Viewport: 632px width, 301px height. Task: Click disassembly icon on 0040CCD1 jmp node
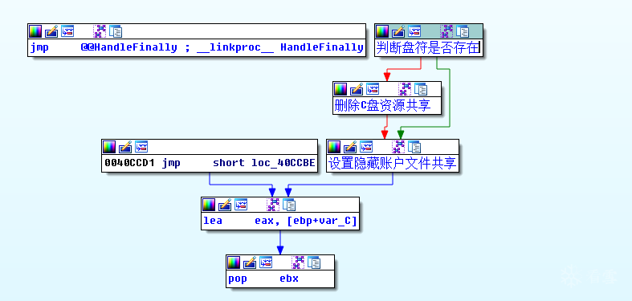pyautogui.click(x=141, y=147)
